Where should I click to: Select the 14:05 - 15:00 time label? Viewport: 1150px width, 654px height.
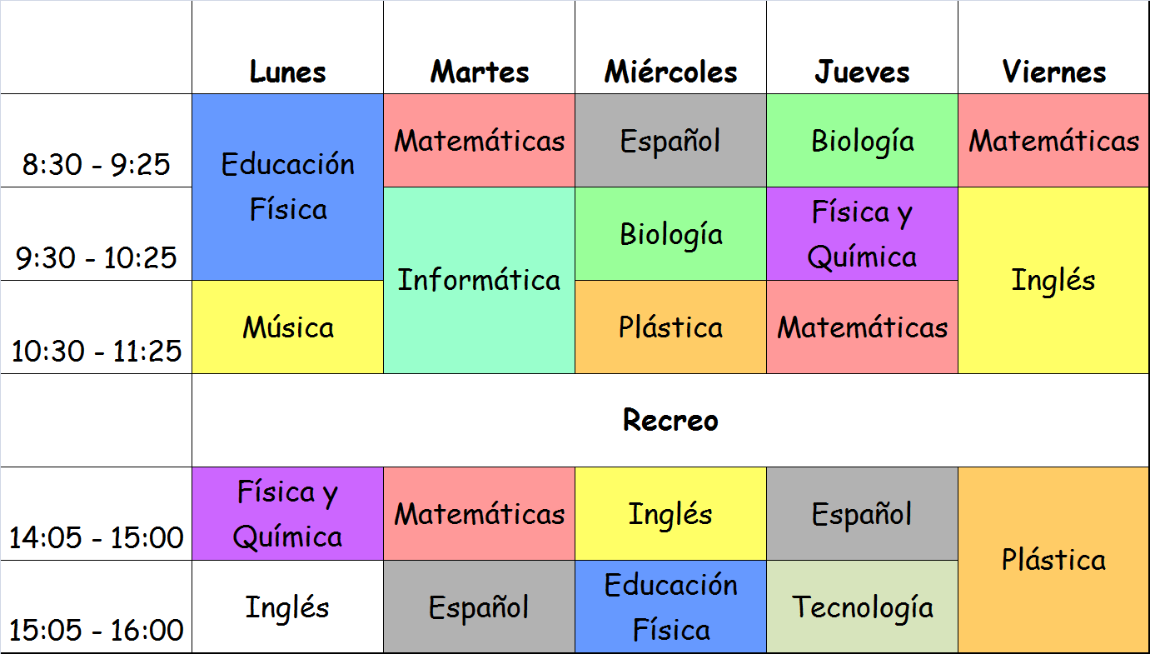(x=97, y=537)
